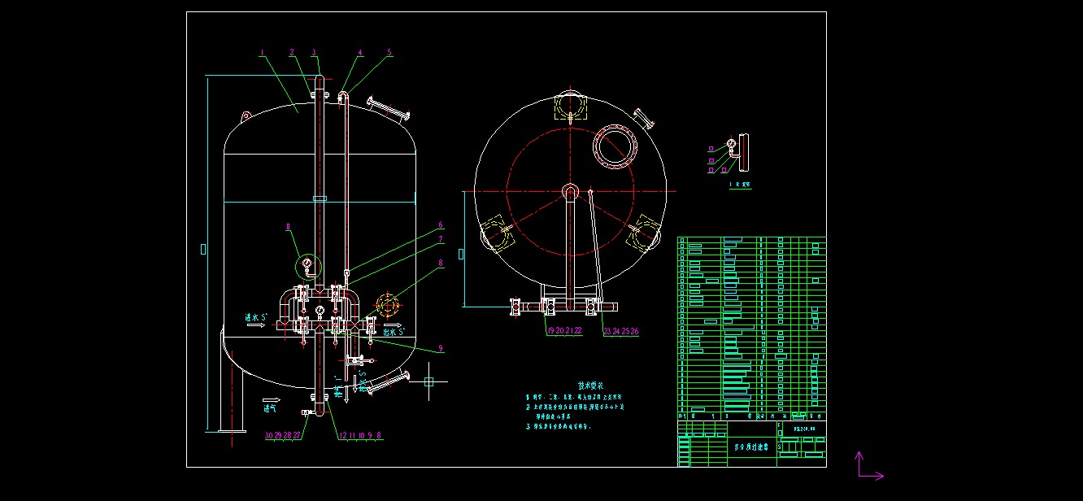Click the callout label "30 29 28 27"

click(x=283, y=436)
